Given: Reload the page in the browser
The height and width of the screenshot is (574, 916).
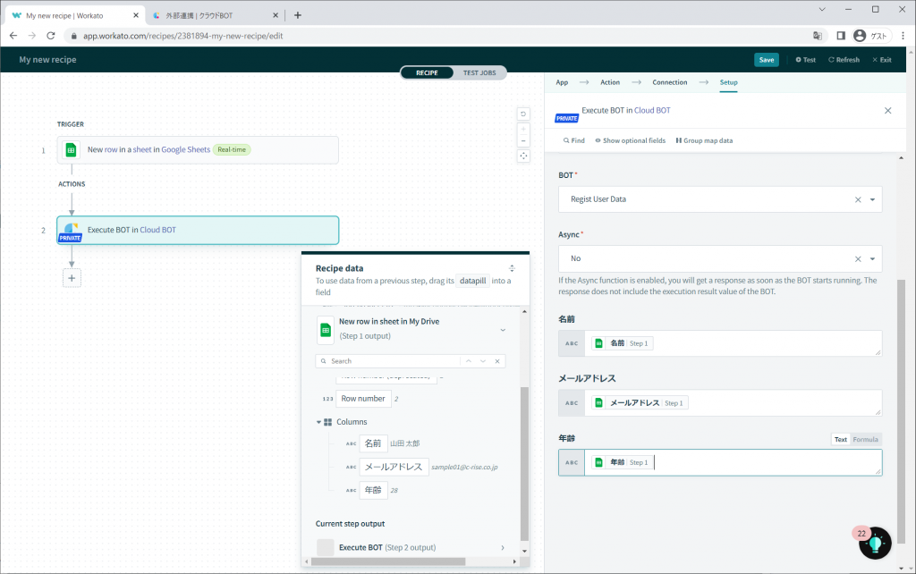Looking at the screenshot, I should click(51, 36).
